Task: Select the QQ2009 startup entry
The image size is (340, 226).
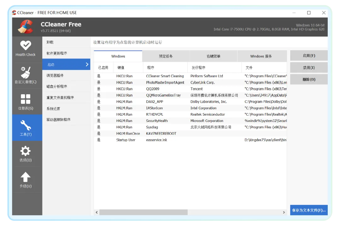Action: [x=190, y=89]
